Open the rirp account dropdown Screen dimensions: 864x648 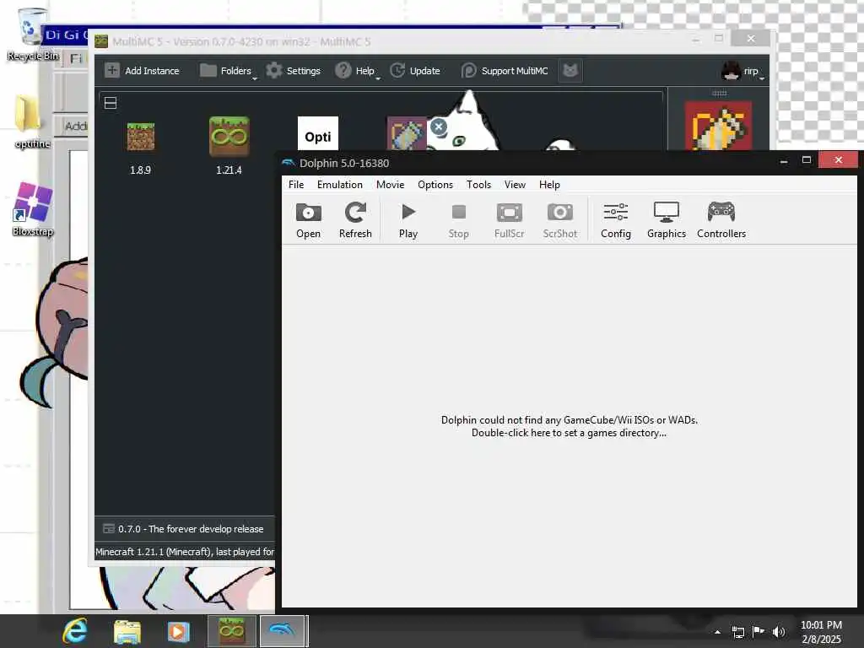(x=742, y=71)
